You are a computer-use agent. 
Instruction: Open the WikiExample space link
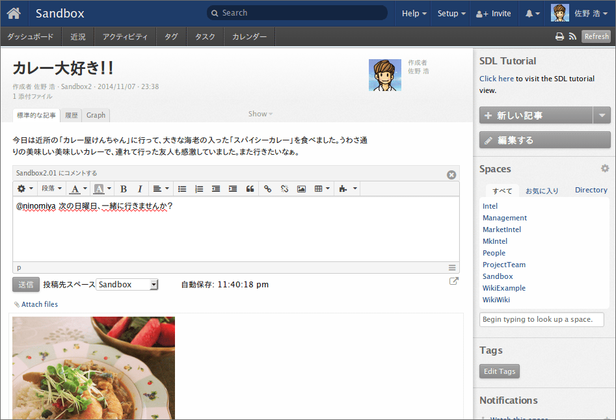pyautogui.click(x=504, y=288)
